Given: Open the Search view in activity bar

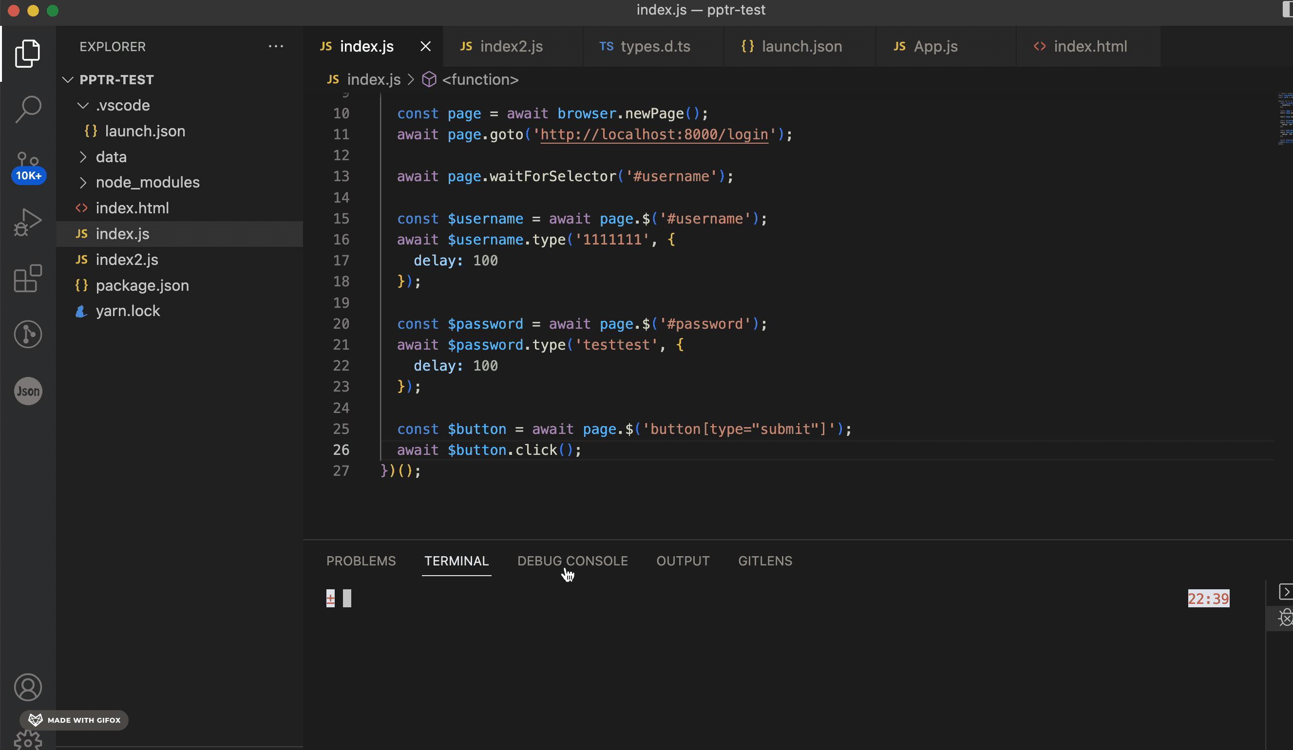Looking at the screenshot, I should (28, 109).
